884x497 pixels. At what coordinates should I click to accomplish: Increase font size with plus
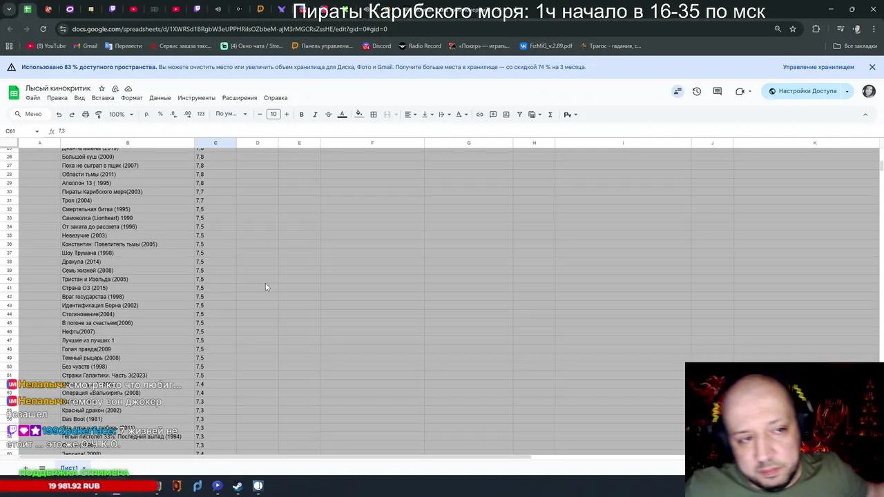coord(287,115)
